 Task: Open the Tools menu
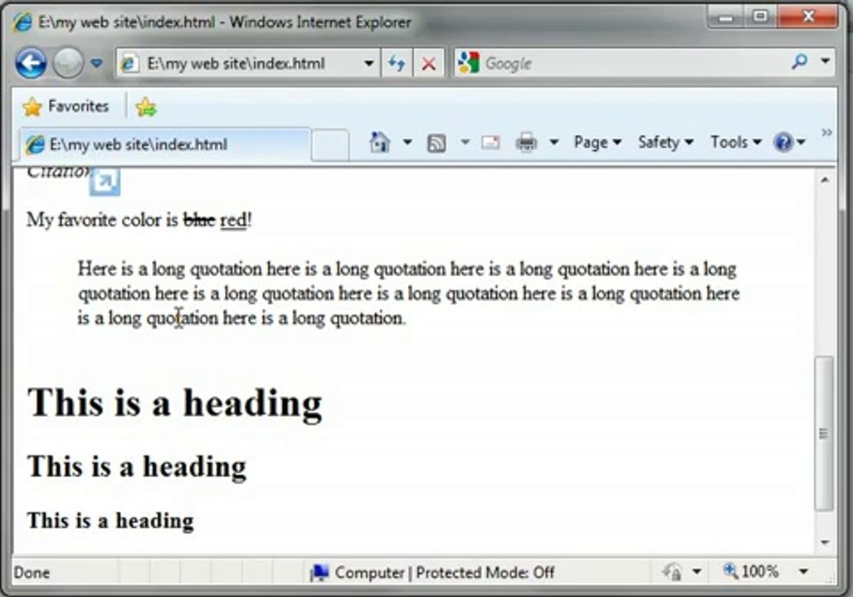(x=735, y=143)
